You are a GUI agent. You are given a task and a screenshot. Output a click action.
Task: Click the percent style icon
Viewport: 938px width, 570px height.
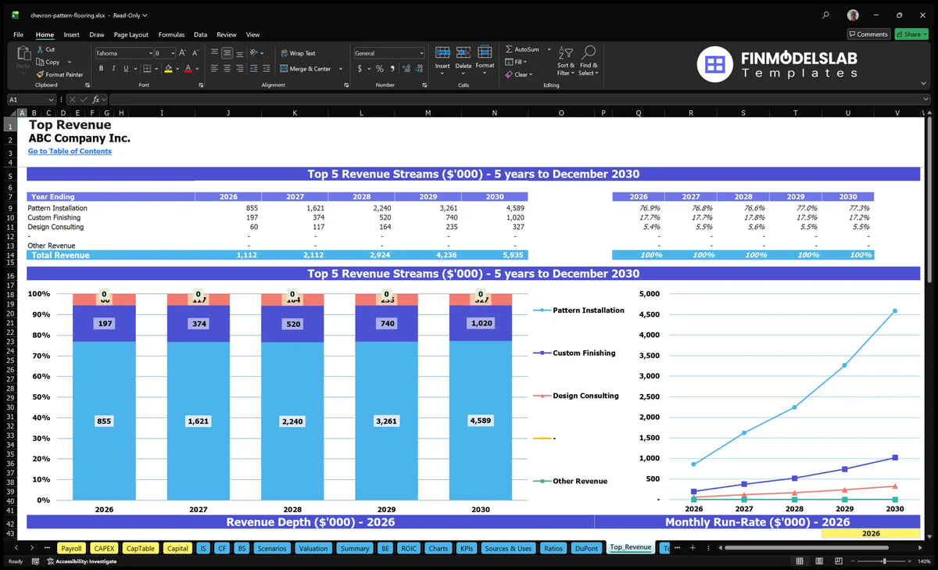[380, 69]
